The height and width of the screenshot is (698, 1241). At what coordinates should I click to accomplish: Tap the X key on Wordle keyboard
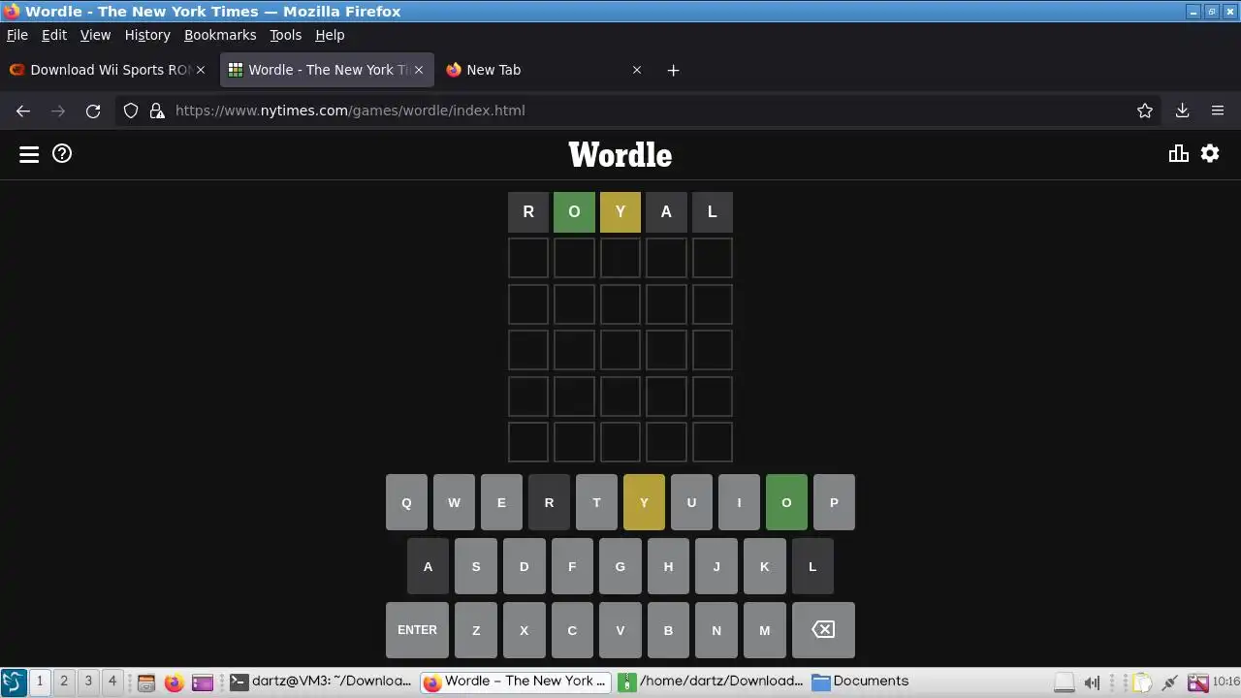(524, 630)
